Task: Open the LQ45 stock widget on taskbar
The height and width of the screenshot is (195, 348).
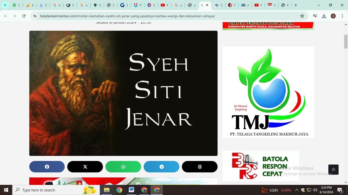Action: (x=276, y=190)
